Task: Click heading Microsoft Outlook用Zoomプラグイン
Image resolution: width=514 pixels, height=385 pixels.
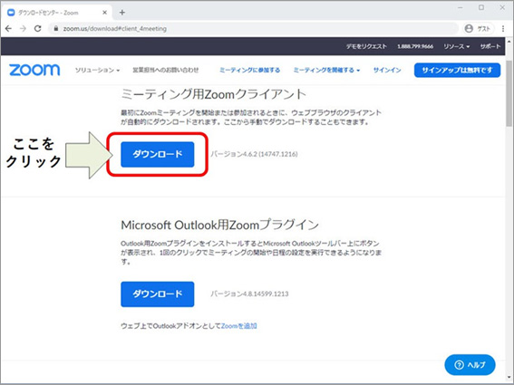Action: click(220, 225)
